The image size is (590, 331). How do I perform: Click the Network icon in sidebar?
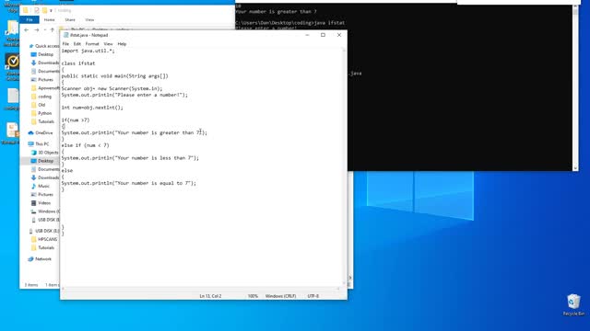(30, 259)
